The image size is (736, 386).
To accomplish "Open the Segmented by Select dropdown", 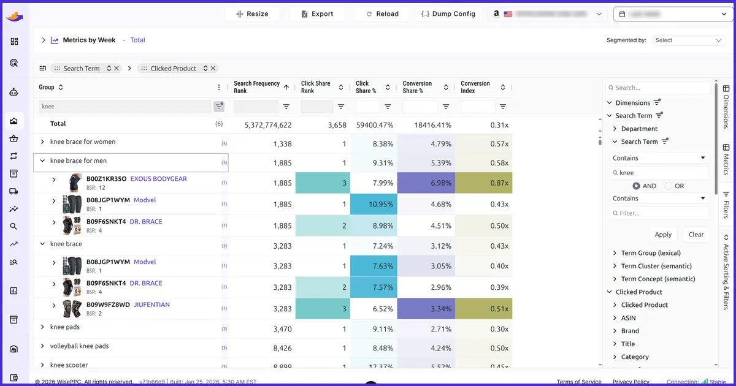I will click(689, 40).
